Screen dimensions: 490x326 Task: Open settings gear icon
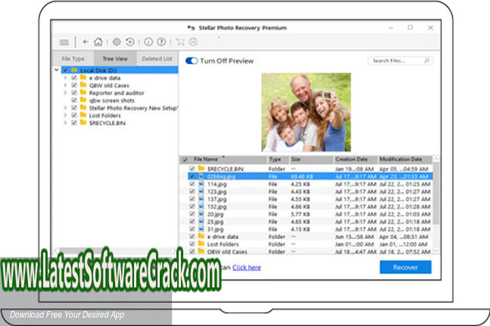click(116, 42)
